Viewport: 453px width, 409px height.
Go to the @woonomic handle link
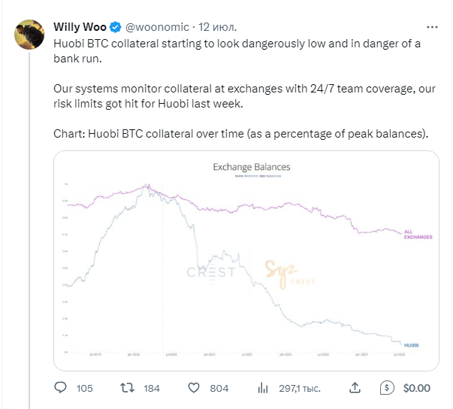(x=156, y=27)
